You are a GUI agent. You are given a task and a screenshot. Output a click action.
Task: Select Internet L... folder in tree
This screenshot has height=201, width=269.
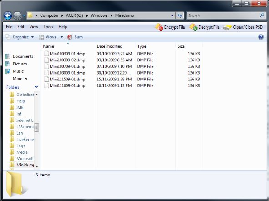[21, 121]
